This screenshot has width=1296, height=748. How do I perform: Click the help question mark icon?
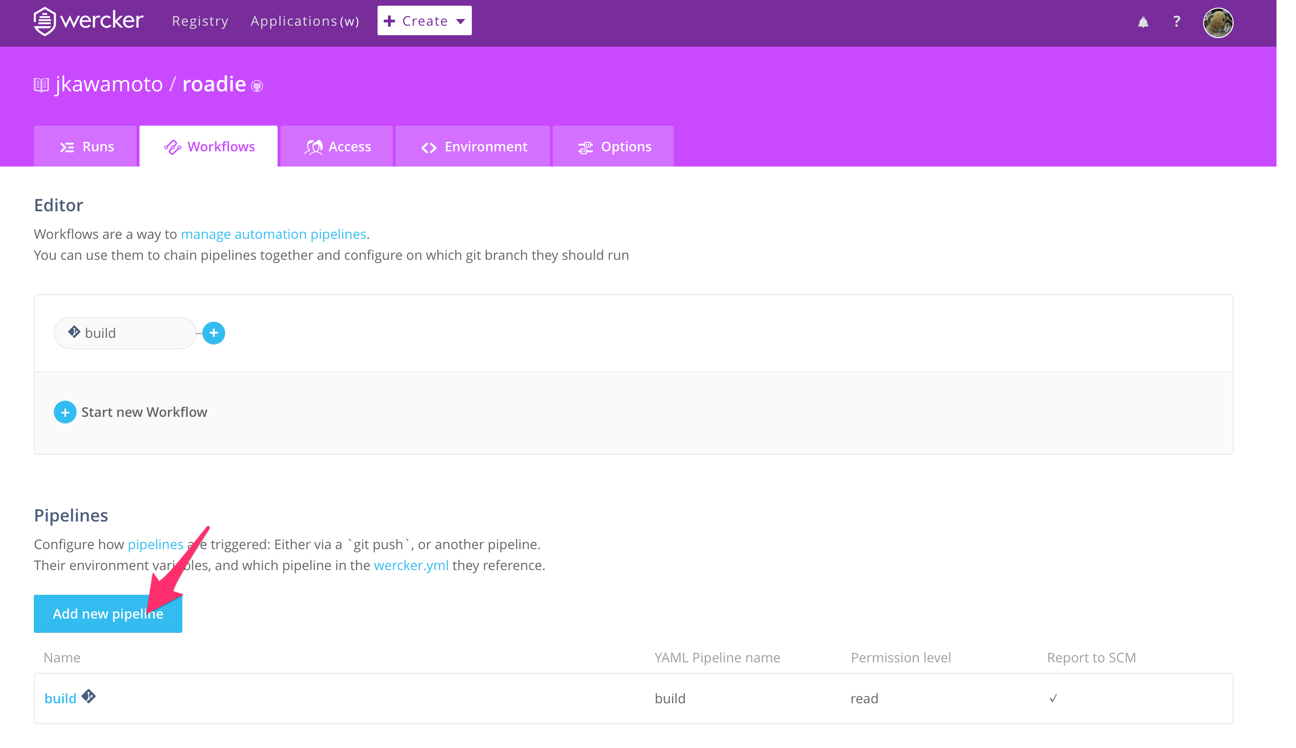tap(1176, 21)
